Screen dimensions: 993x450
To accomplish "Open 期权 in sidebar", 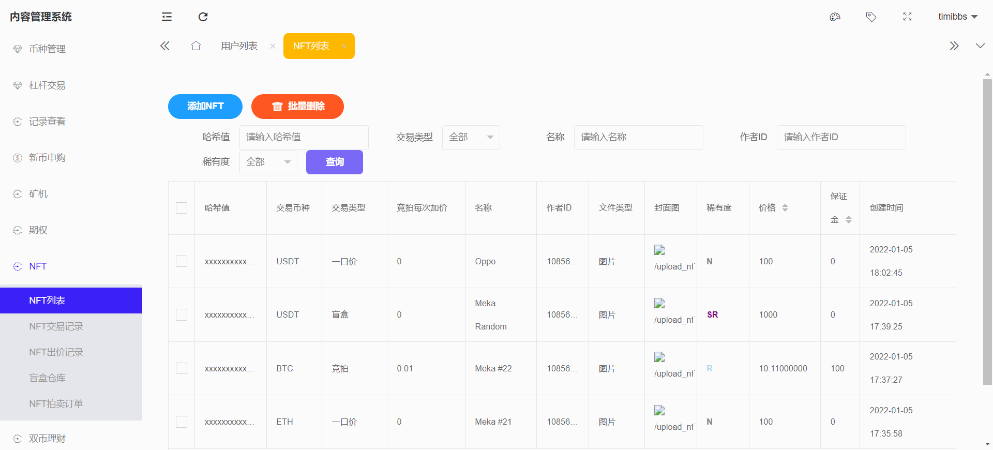I will [71, 230].
